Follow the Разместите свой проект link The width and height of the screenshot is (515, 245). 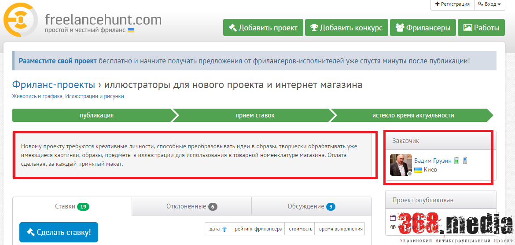(x=58, y=61)
